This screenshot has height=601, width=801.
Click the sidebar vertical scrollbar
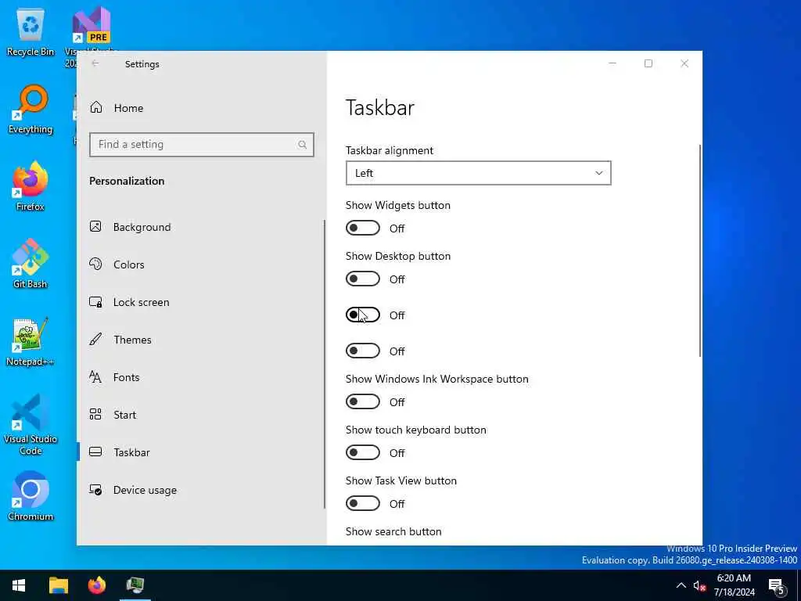pyautogui.click(x=325, y=364)
